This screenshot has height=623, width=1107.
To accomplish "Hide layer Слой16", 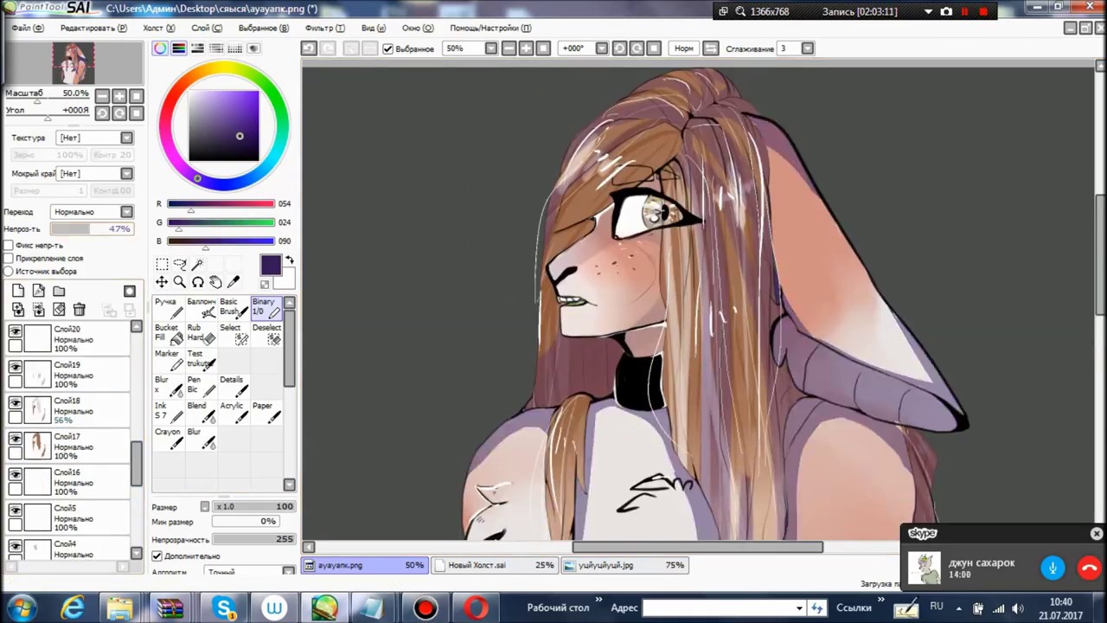I will pos(16,474).
